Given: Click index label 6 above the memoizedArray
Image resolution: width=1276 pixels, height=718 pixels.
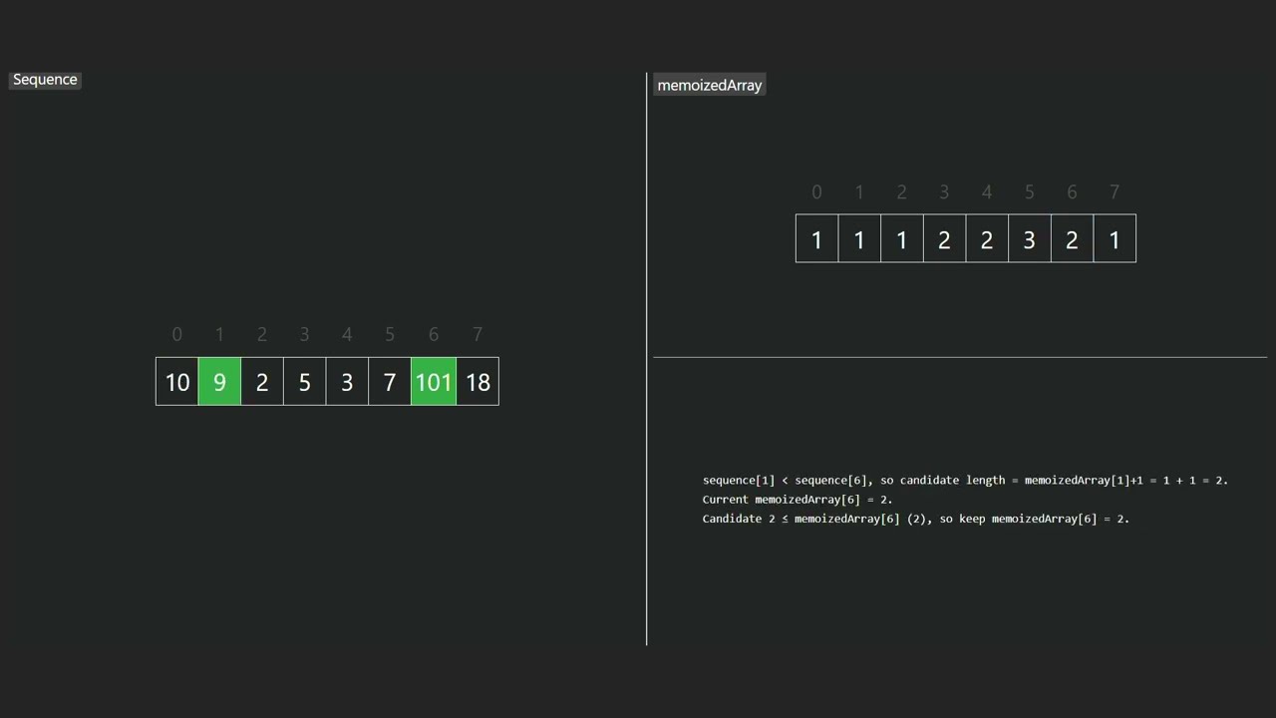Looking at the screenshot, I should click(x=1072, y=191).
